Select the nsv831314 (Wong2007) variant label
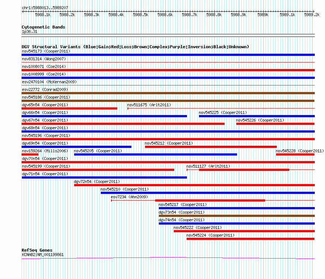The height and width of the screenshot is (279, 325). [x=44, y=59]
